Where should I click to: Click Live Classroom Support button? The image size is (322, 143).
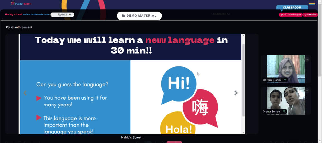tap(291, 15)
